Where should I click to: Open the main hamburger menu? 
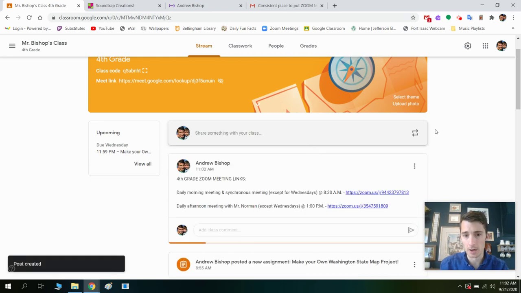coord(12,46)
